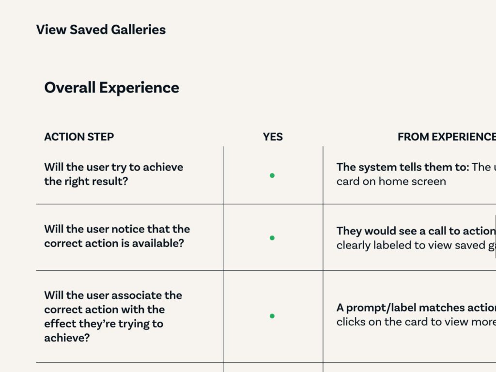Image resolution: width=496 pixels, height=372 pixels.
Task: Click bold "The system tells them to:" text
Action: tap(403, 167)
